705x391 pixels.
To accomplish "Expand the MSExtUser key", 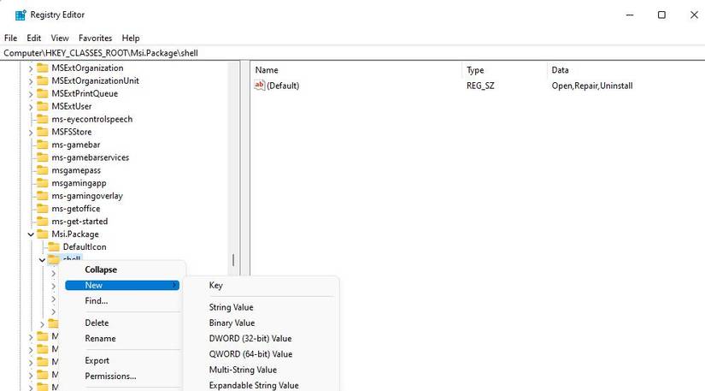I will pyautogui.click(x=31, y=107).
